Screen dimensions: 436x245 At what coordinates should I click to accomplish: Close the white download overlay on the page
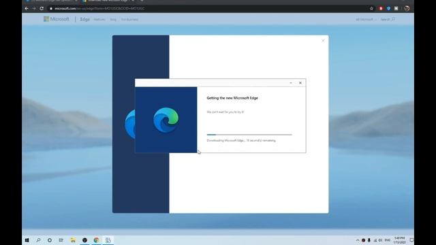(323, 41)
